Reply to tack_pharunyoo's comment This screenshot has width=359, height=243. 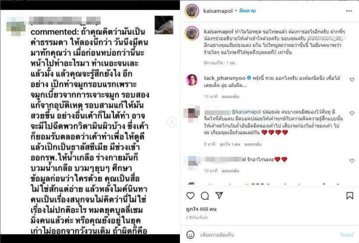click(x=230, y=97)
